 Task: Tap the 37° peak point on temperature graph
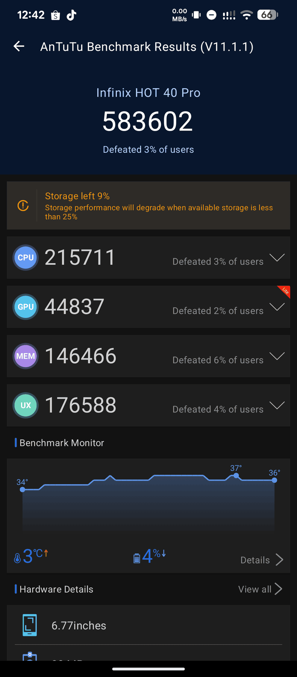[236, 475]
